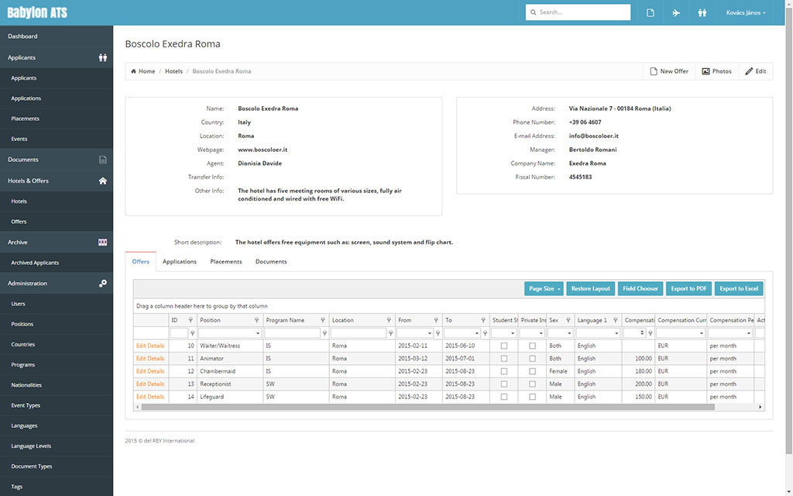The height and width of the screenshot is (496, 793).
Task: Click the Restore Layout button
Action: (x=591, y=289)
